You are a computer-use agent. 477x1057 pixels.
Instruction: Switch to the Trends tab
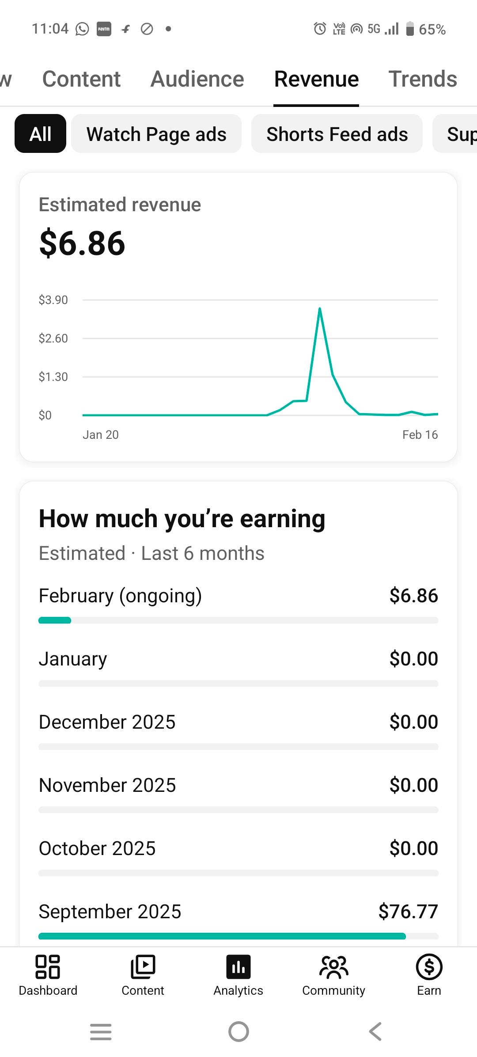[x=423, y=80]
